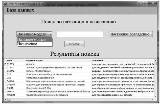This screenshot has width=161, height=105.
Task: Click the search text input field
Action: 80,34
